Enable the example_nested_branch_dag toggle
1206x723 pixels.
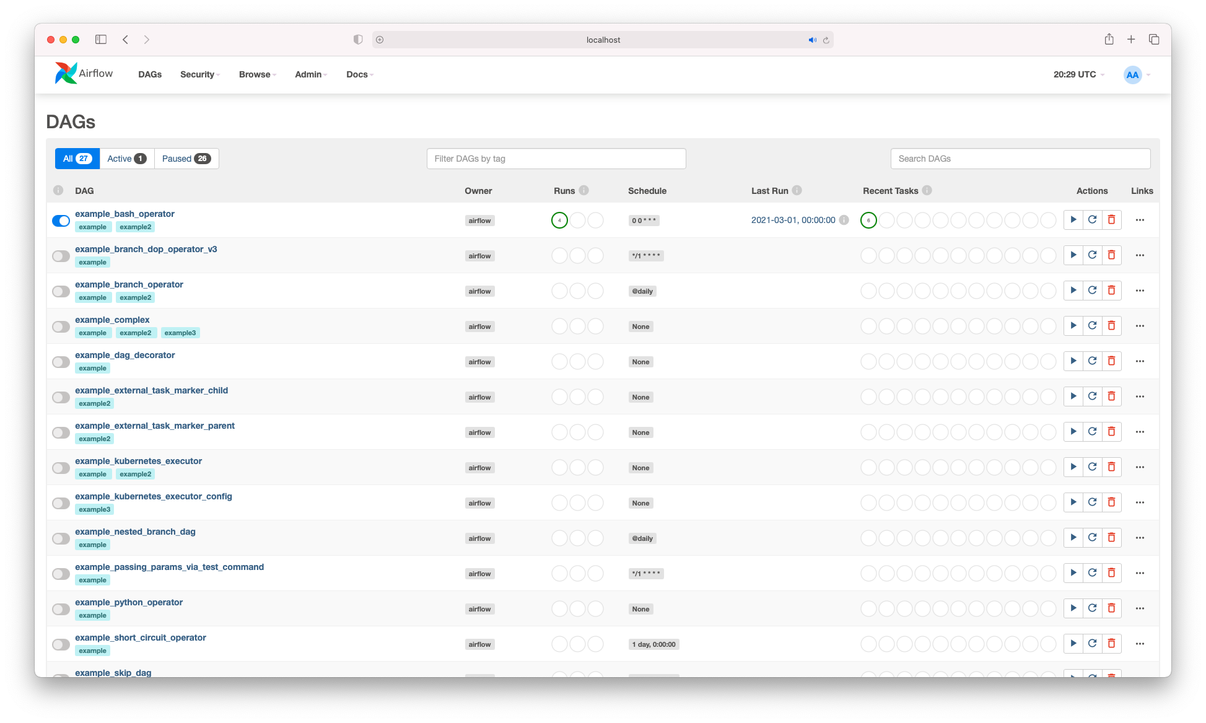(x=61, y=538)
